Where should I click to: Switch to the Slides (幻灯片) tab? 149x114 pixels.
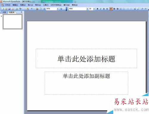(12, 12)
